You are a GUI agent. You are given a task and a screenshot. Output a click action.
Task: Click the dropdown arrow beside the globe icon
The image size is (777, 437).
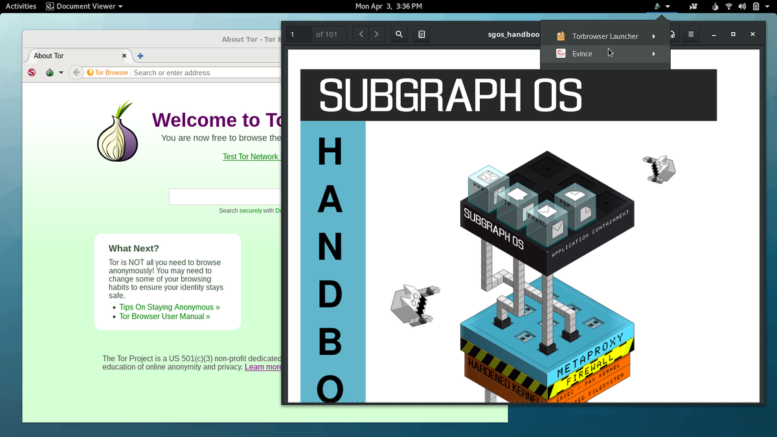[x=61, y=73]
